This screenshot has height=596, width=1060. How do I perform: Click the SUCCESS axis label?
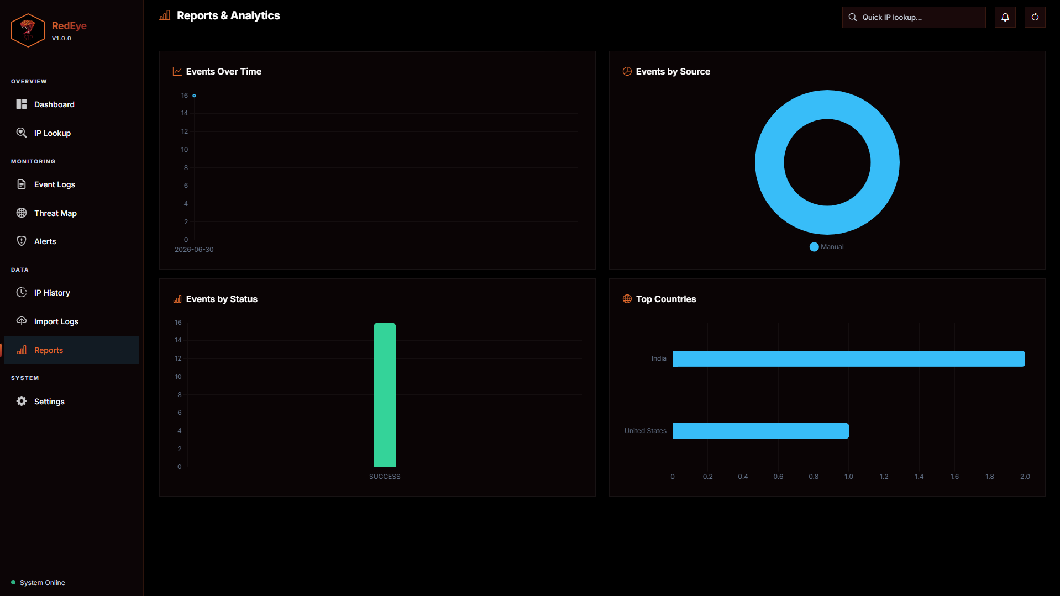pyautogui.click(x=385, y=477)
